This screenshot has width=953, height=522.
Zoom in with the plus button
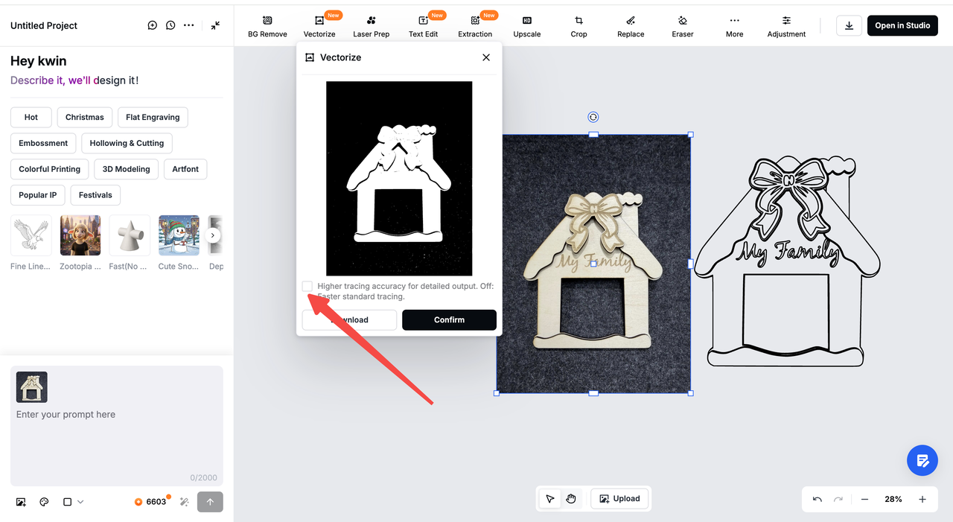[x=922, y=500]
